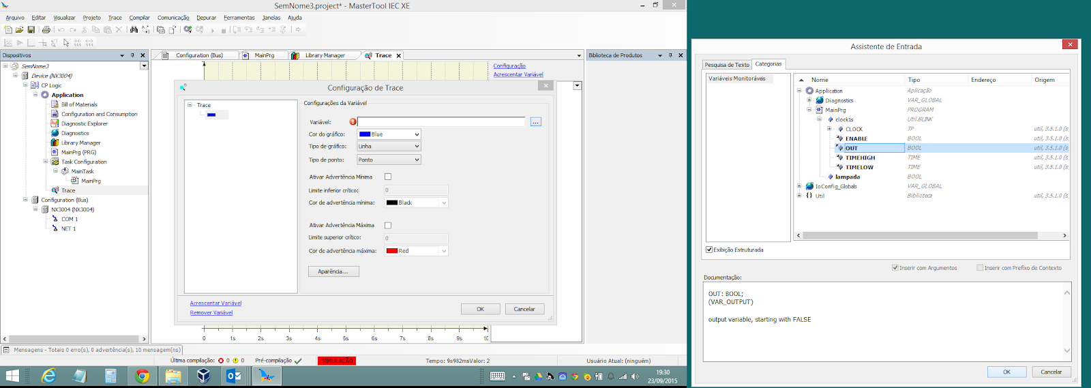Uncheck the Exibição Estruturada checkbox
This screenshot has width=1091, height=388.
click(710, 250)
